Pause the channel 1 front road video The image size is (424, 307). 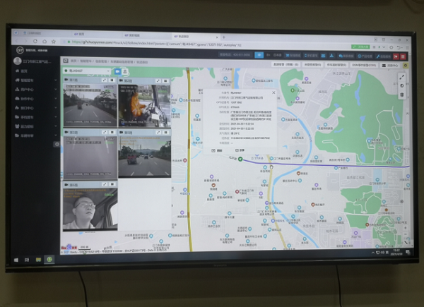112,80
